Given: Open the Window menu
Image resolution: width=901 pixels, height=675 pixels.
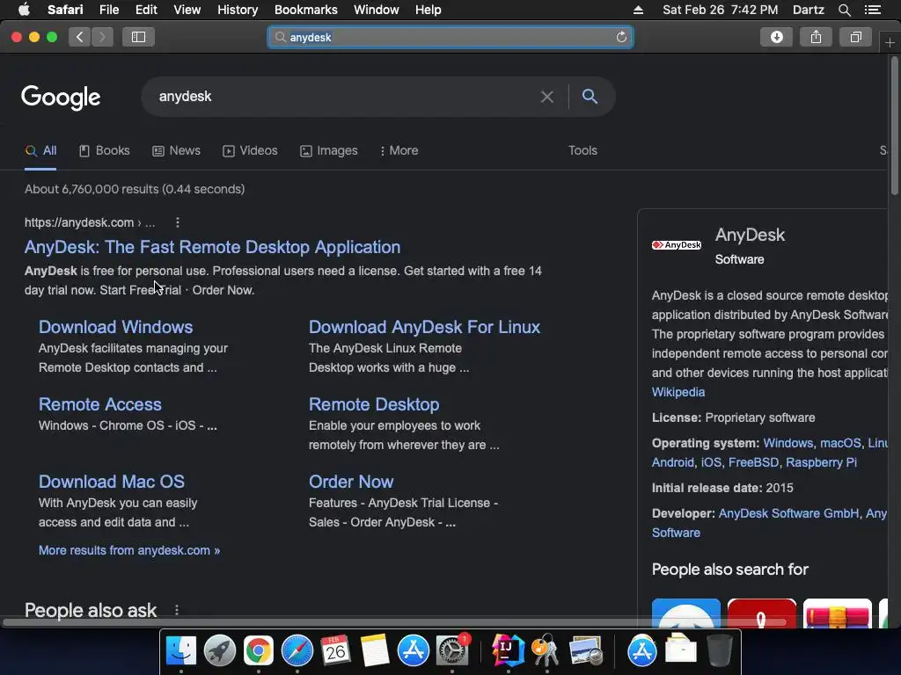Looking at the screenshot, I should pyautogui.click(x=376, y=10).
